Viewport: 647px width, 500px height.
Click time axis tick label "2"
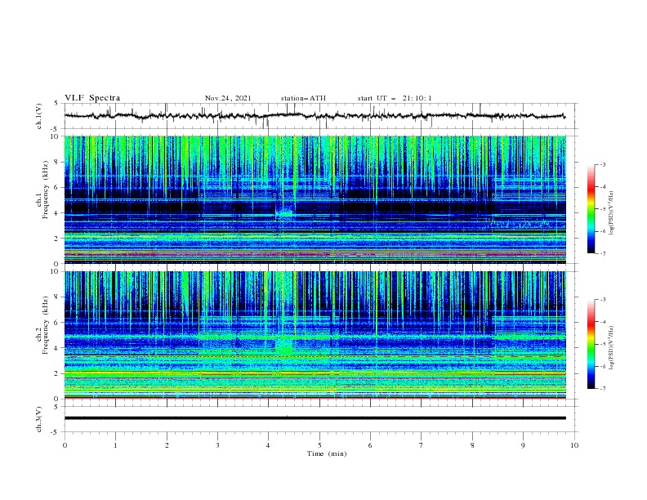167,445
